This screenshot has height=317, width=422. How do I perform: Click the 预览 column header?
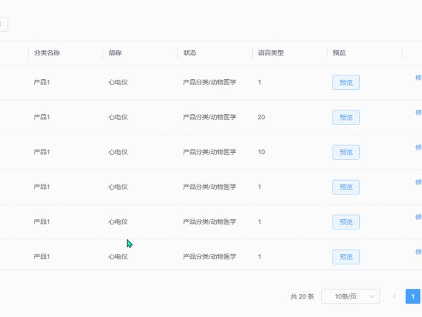(x=339, y=52)
